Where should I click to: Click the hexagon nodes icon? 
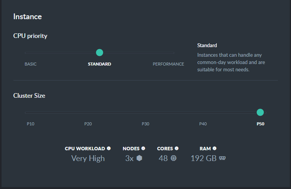tap(140, 158)
